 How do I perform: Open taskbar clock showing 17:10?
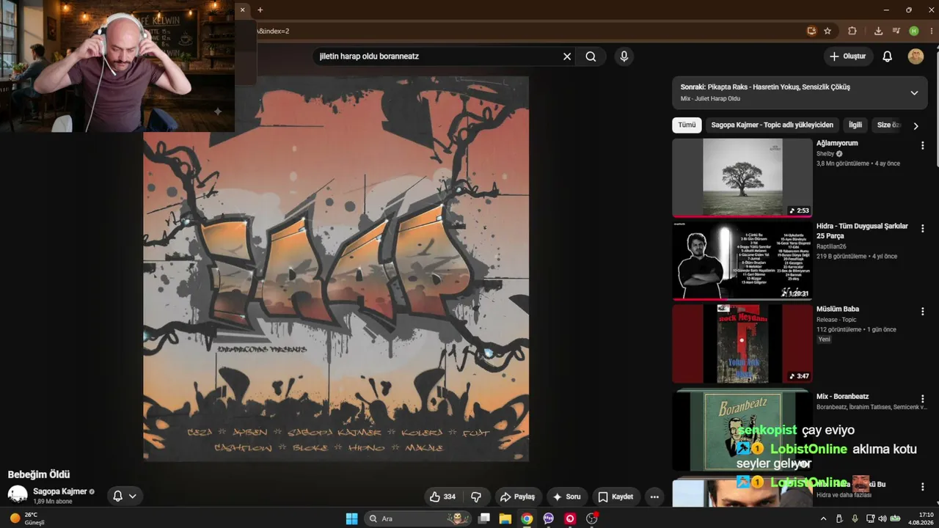coord(921,518)
